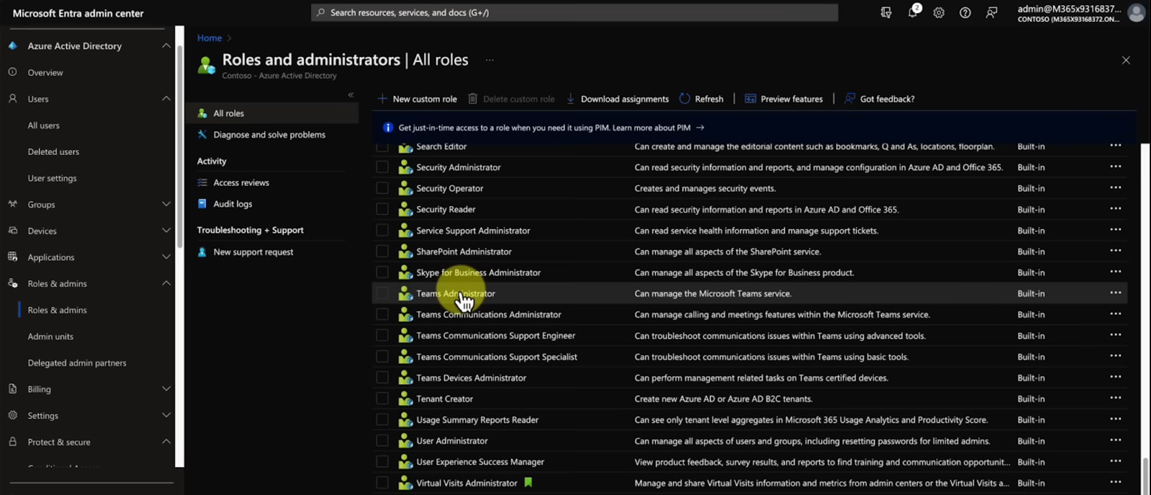Open portal settings gear icon
Image resolution: width=1151 pixels, height=495 pixels.
(939, 13)
